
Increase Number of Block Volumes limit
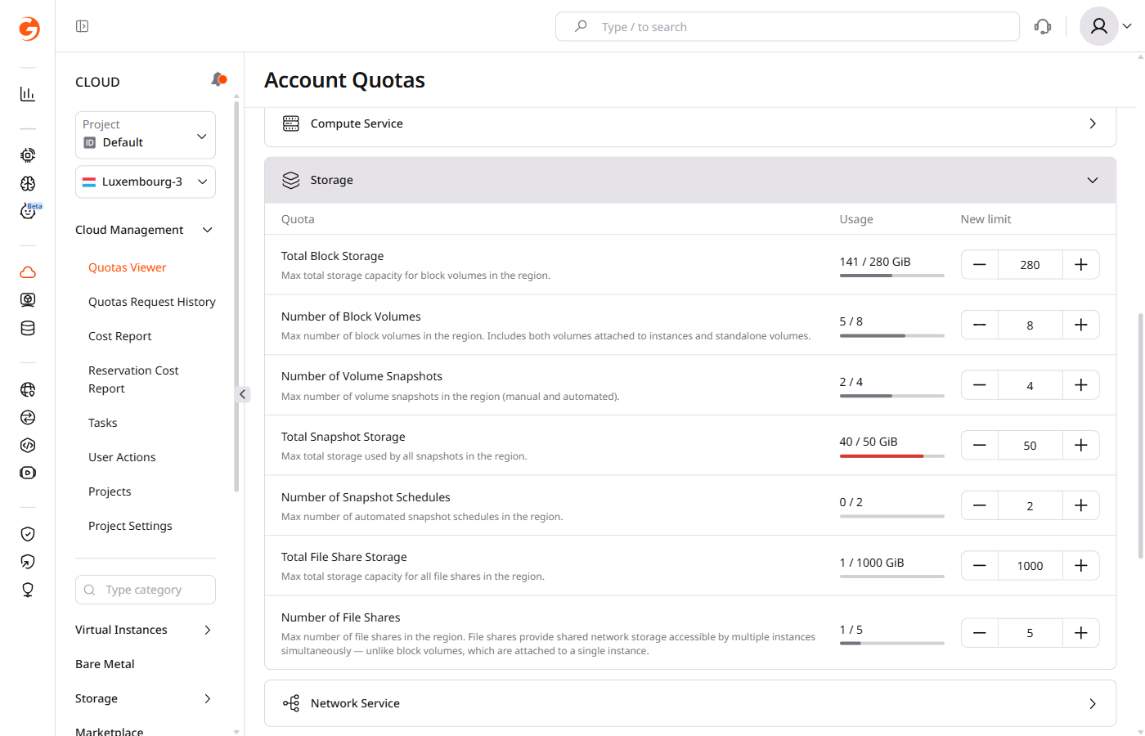pyautogui.click(x=1080, y=325)
